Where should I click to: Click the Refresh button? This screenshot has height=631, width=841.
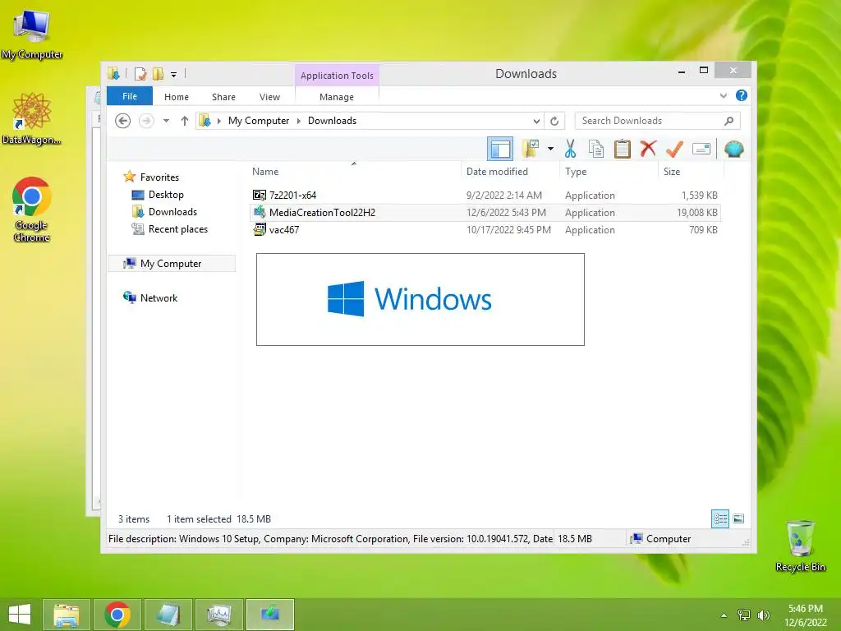coord(554,122)
